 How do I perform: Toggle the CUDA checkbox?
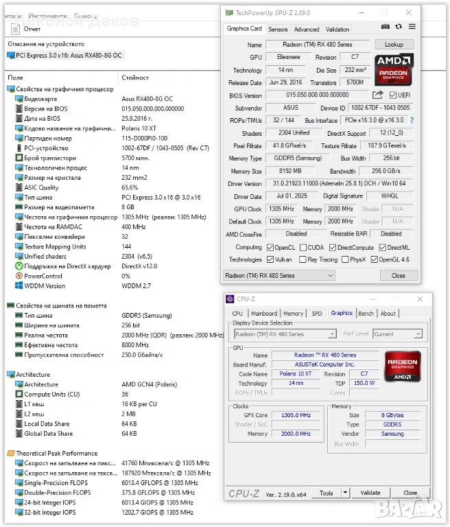[x=303, y=247]
